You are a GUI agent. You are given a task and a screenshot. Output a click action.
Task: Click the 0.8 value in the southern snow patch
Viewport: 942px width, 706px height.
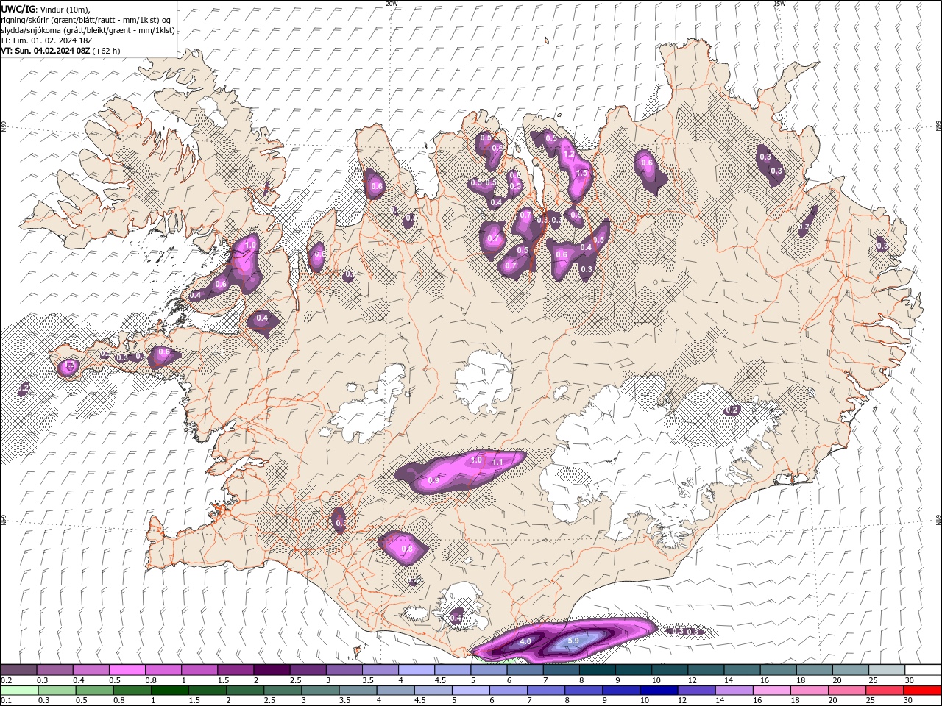tap(406, 549)
